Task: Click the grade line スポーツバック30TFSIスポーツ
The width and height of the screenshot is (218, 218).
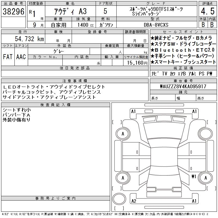Action: click(x=156, y=9)
